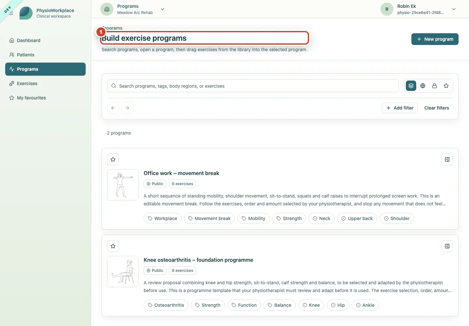Create a New program

(435, 39)
